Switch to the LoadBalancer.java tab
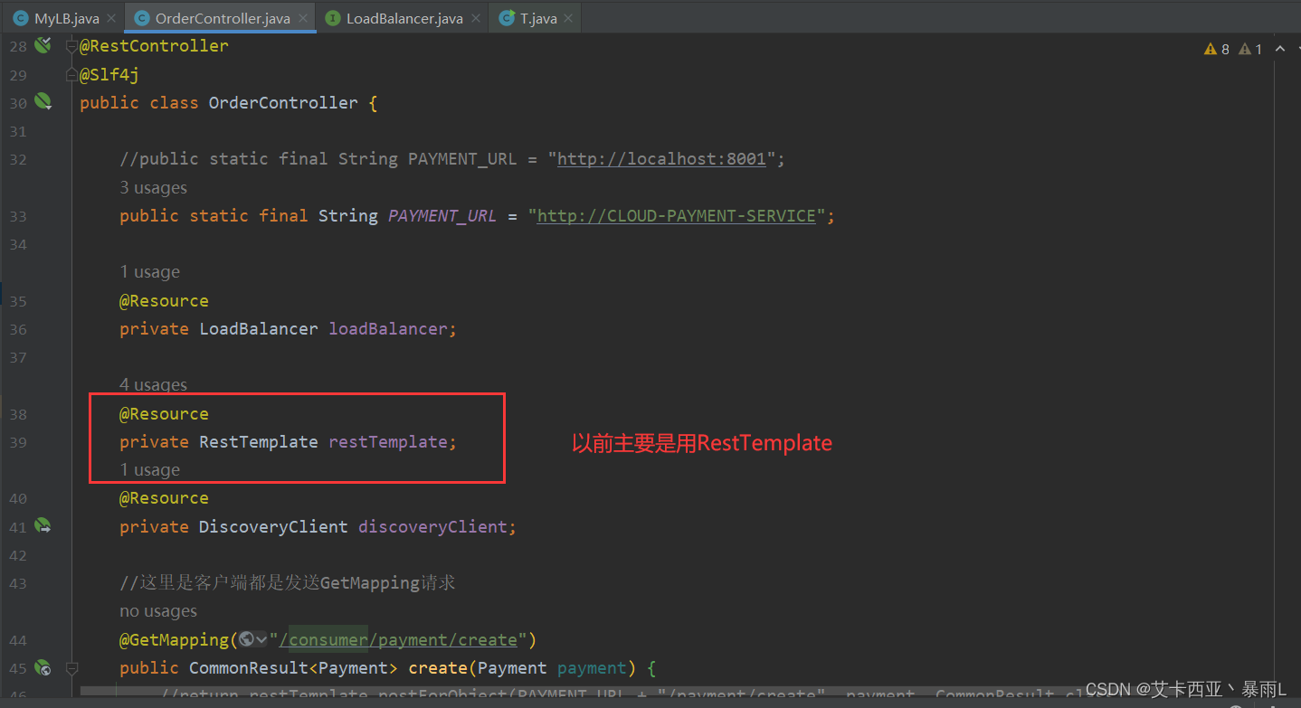Screen dimensions: 1301x708 coord(404,18)
